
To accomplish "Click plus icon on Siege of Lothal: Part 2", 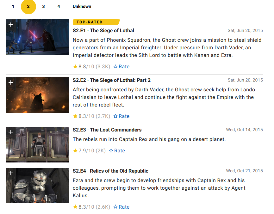I will (11, 83).
